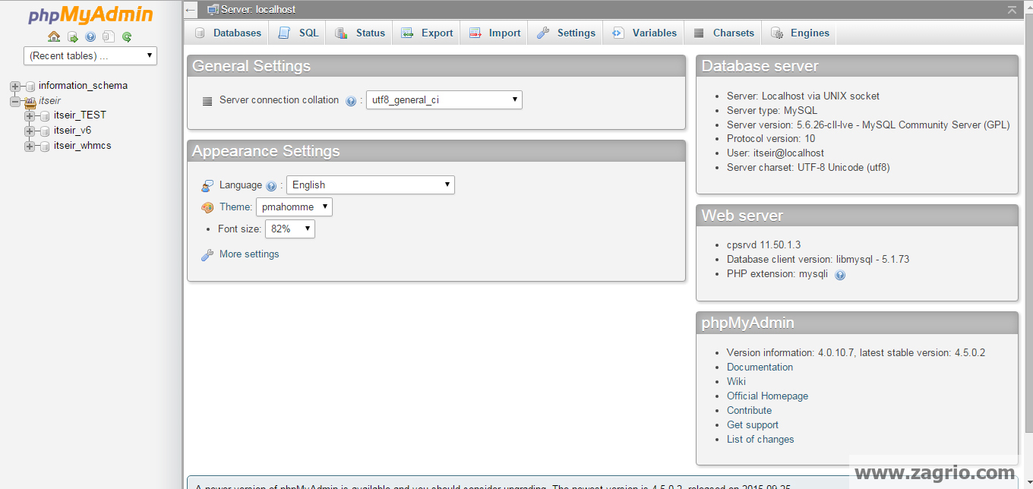Expand the itseir_whmcs database node
Viewport: 1033px width, 489px height.
[x=30, y=146]
